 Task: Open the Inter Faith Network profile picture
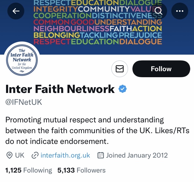[x=22, y=61]
